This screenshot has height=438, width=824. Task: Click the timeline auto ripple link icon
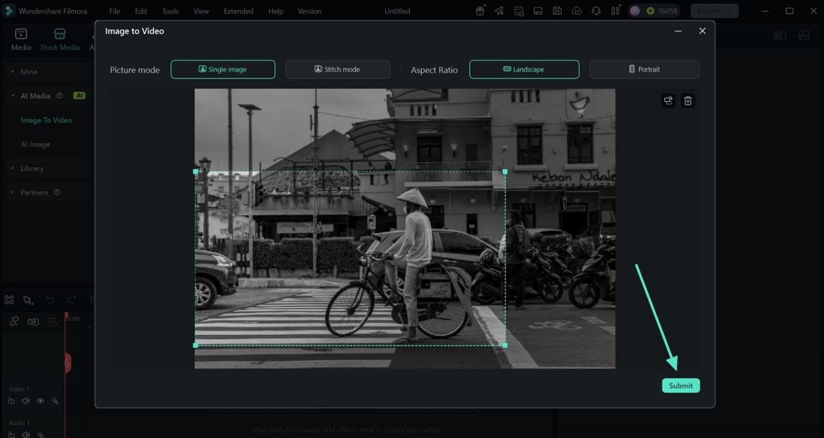[33, 322]
